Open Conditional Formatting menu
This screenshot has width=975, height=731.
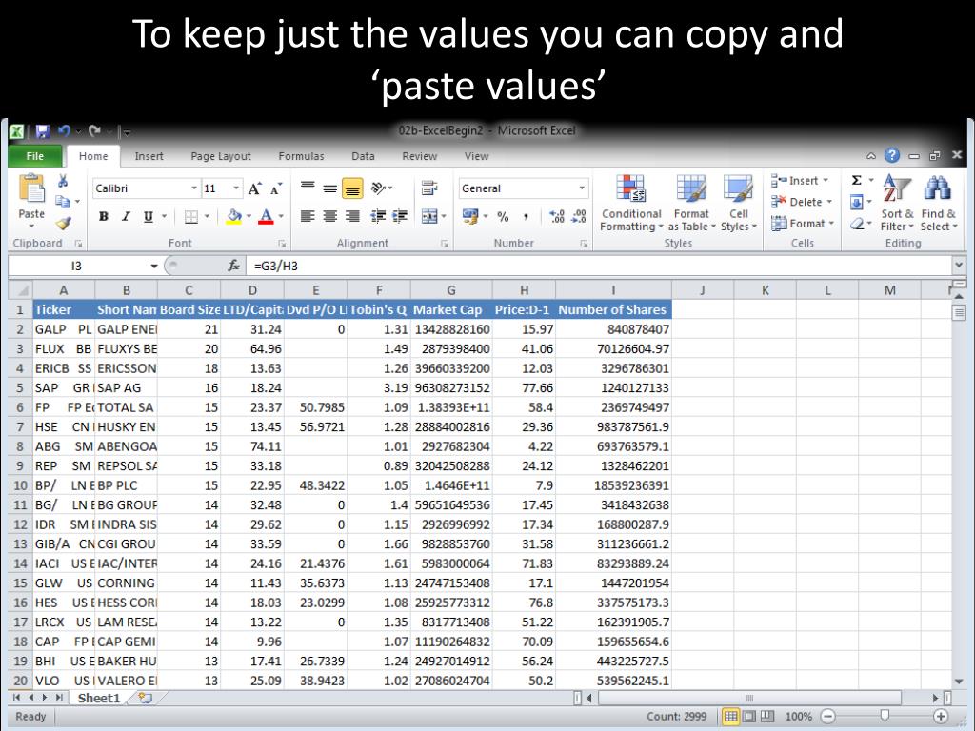point(632,204)
